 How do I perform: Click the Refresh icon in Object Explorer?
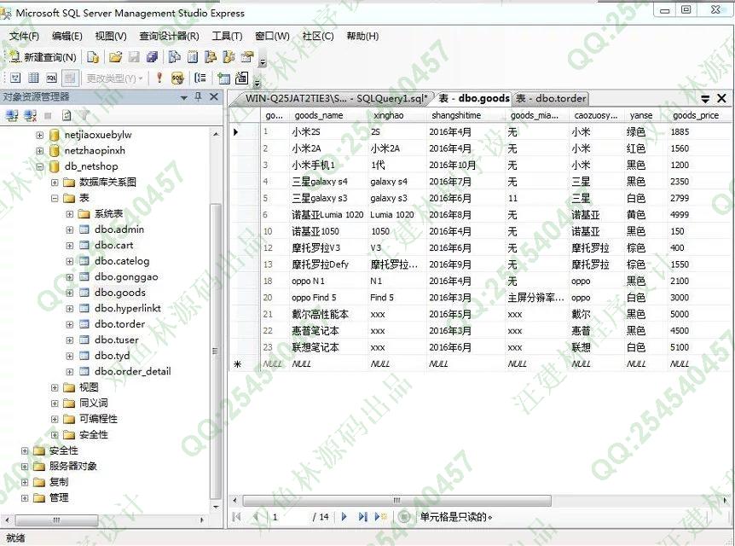[x=67, y=115]
